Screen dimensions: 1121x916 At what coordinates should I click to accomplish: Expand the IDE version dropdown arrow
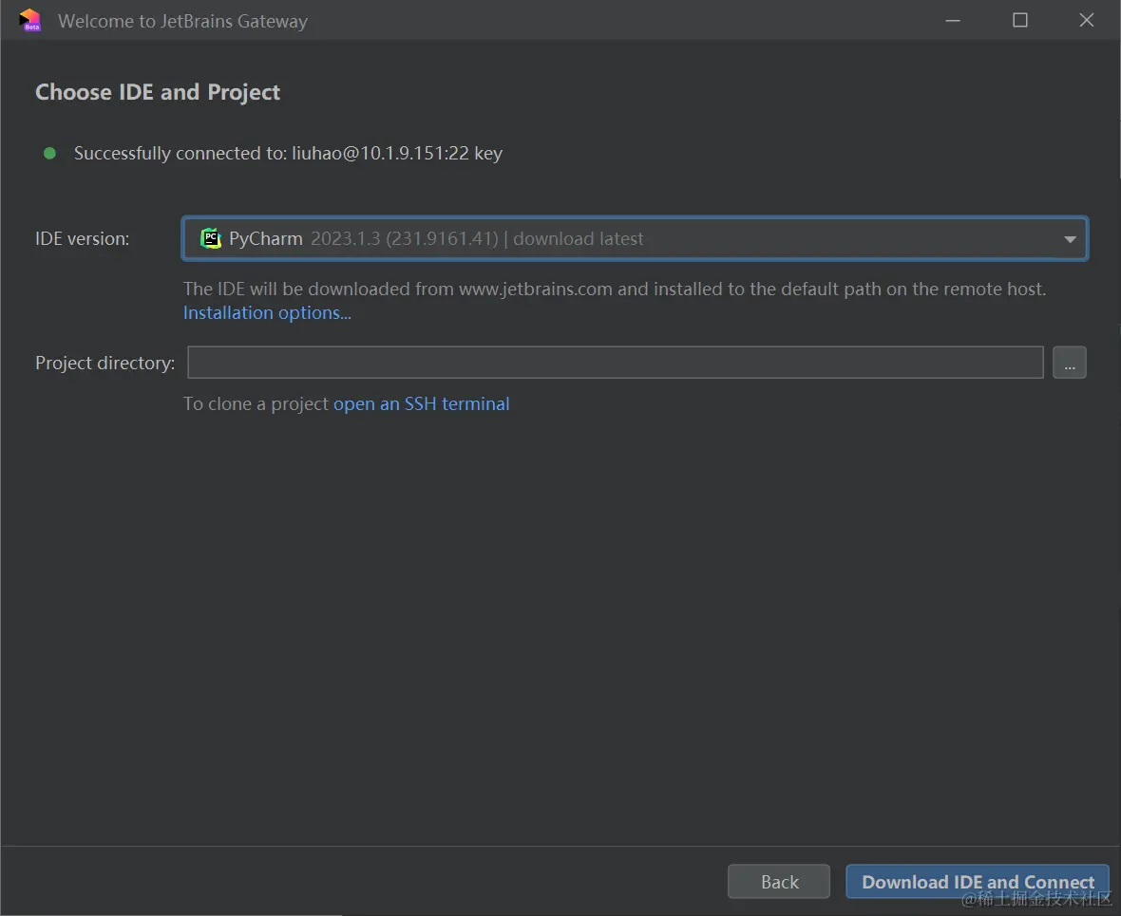1070,239
